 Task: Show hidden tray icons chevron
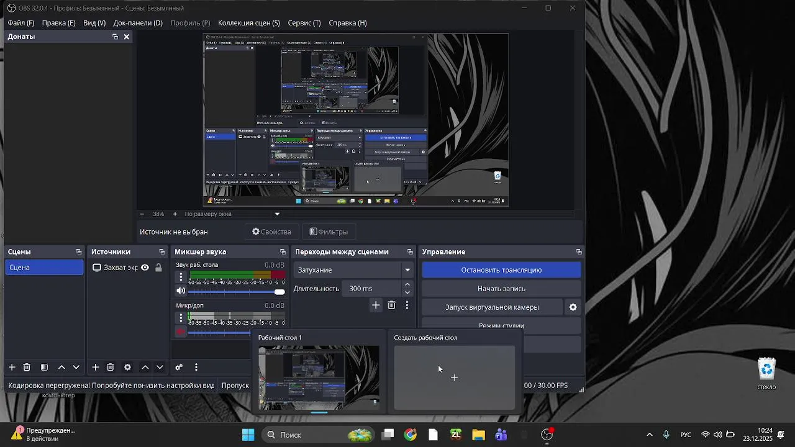pyautogui.click(x=650, y=435)
